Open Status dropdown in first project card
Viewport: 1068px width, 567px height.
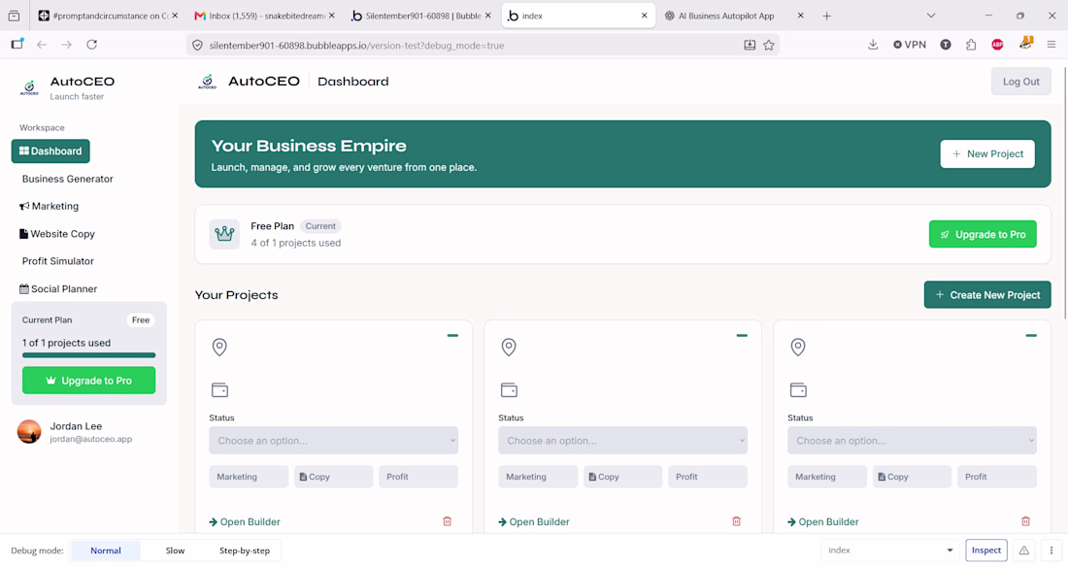point(334,440)
